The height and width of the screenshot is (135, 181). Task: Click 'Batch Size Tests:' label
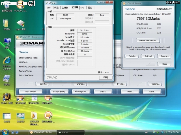coord(26,75)
